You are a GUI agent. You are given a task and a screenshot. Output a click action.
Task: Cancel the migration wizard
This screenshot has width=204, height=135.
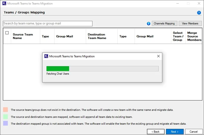(194, 132)
